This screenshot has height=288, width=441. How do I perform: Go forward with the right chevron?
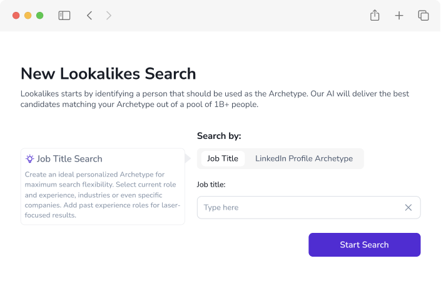click(109, 16)
